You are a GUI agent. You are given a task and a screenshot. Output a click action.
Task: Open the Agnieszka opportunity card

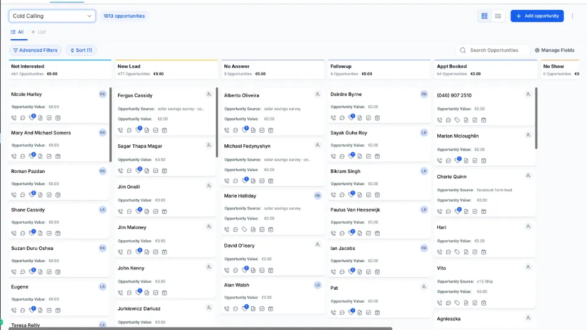448,319
